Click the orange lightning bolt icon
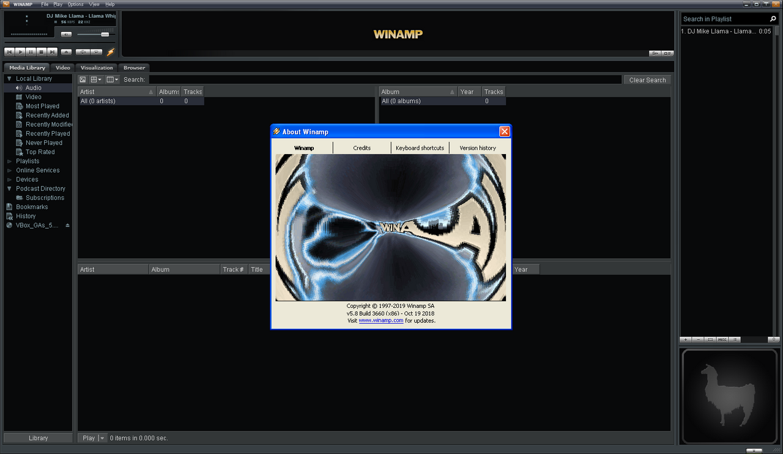This screenshot has width=783, height=454. coord(111,53)
